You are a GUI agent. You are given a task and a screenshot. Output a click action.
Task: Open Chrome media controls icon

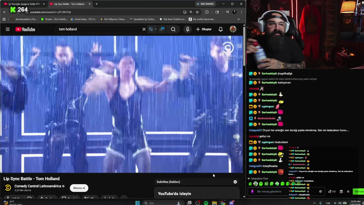[x=227, y=12]
